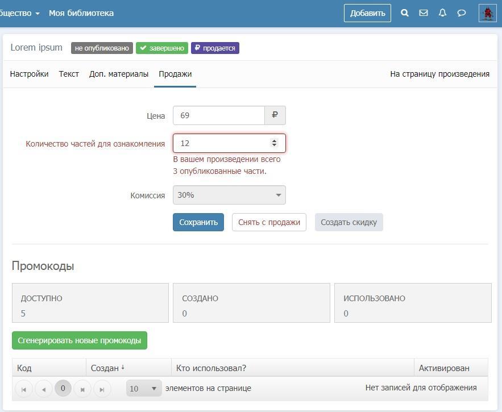Show notifications via the bell icon
502x412 pixels.
442,13
